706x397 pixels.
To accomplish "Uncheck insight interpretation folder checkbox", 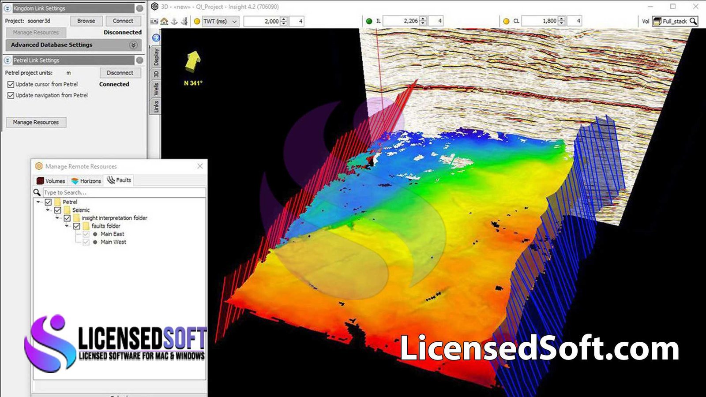I will (x=67, y=218).
